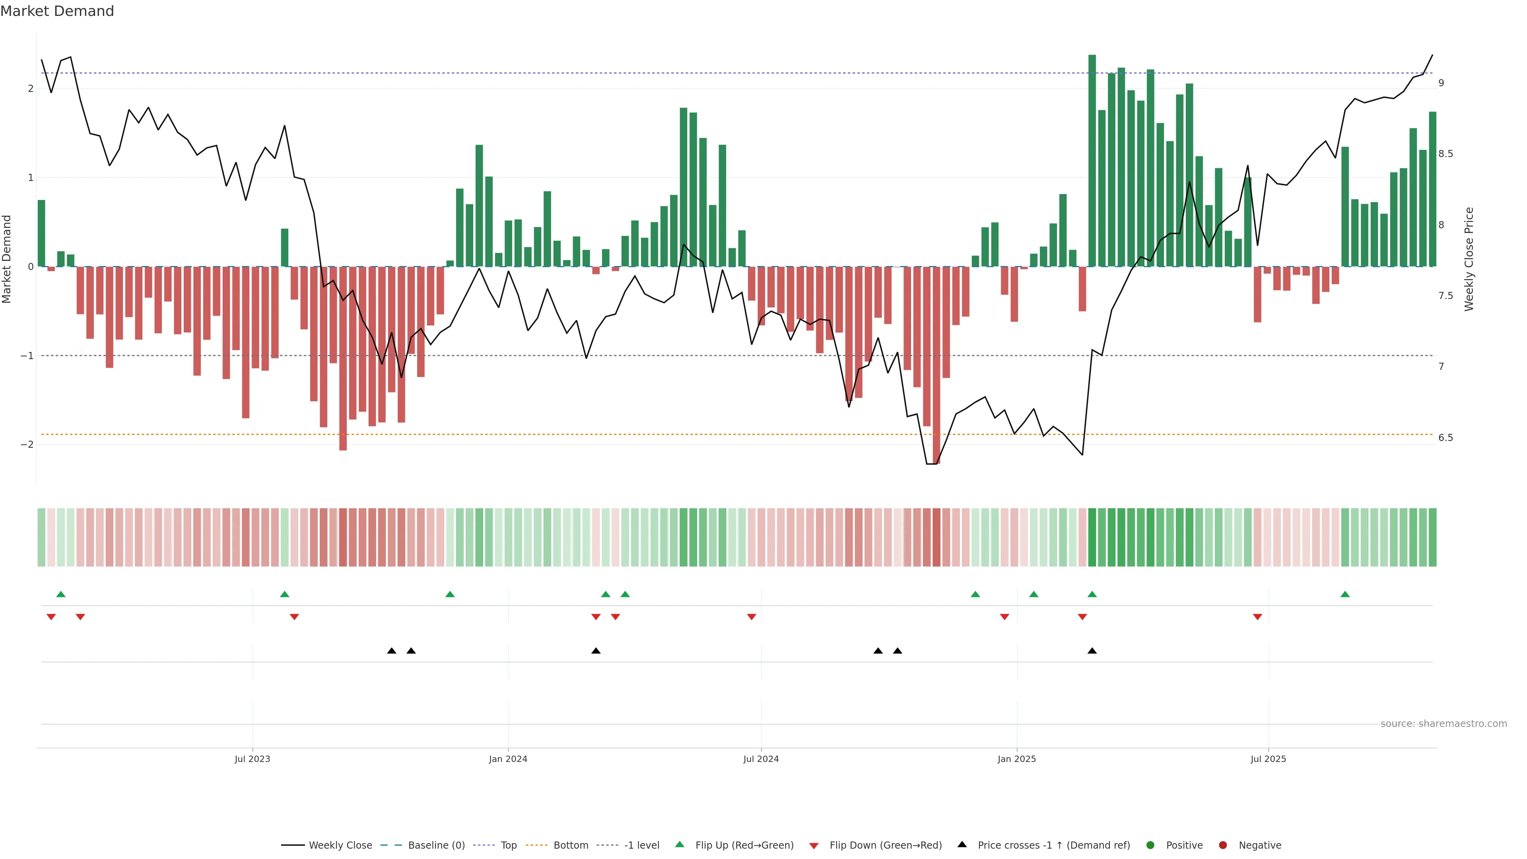Click the last red flip-down marker
This screenshot has width=1527, height=859.
coord(1257,617)
